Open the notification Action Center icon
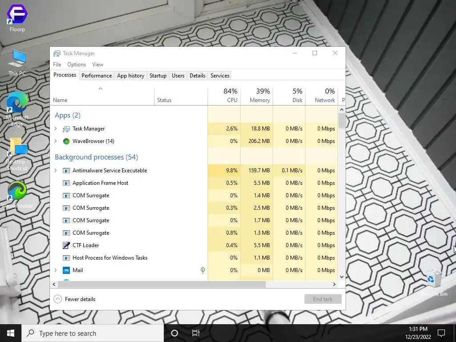The image size is (456, 342). [441, 333]
